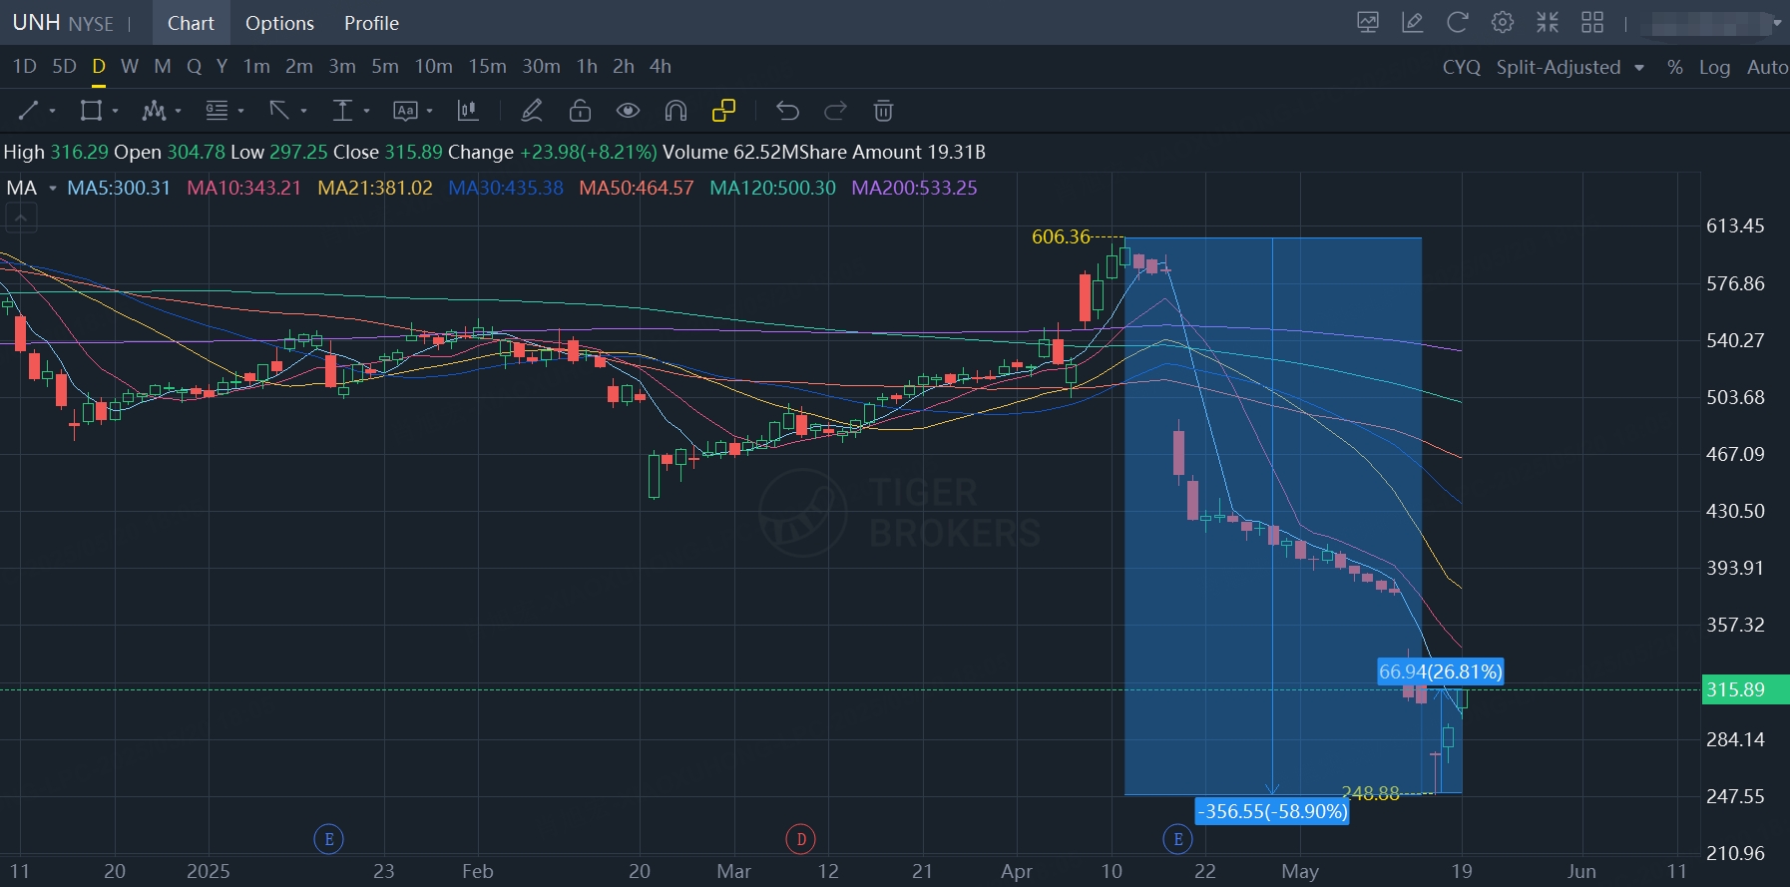Undo the last drawing action
Image resolution: width=1790 pixels, height=887 pixels.
point(787,111)
